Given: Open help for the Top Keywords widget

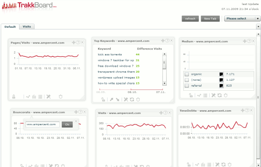Looking at the screenshot, I should [x=167, y=40].
